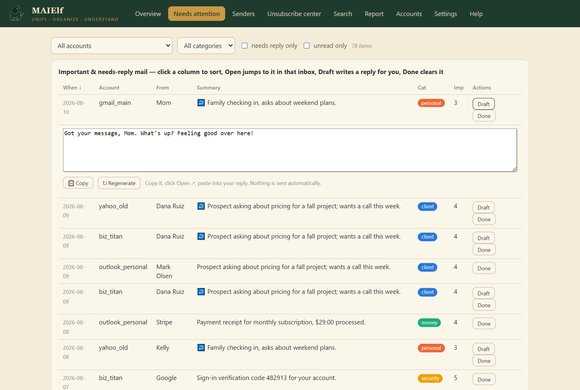
Task: Click Draft for yahoo_old Dana Ruiz email
Action: click(484, 207)
